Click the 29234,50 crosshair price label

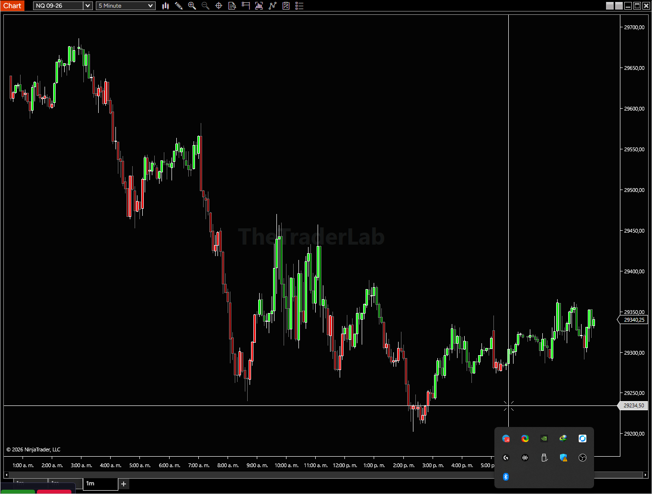633,405
